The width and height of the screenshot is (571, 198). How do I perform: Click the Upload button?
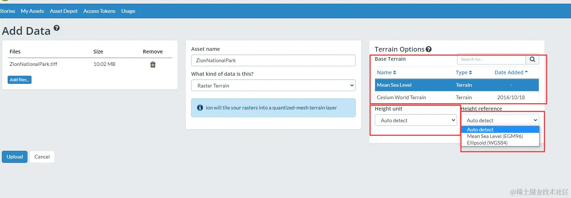click(15, 157)
